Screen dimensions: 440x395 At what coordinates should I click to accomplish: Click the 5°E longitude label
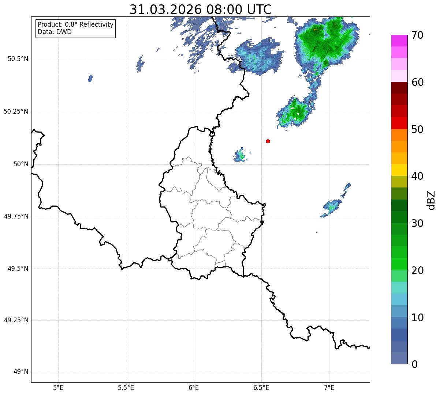[x=58, y=387]
